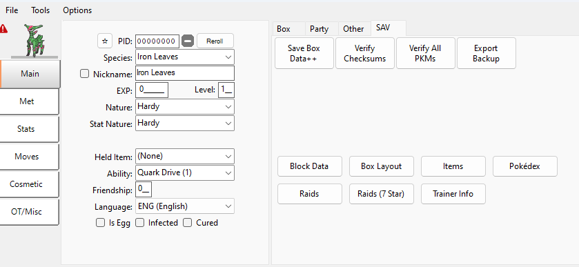Open the Raids editor
Image resolution: width=579 pixels, height=267 pixels.
click(x=309, y=194)
